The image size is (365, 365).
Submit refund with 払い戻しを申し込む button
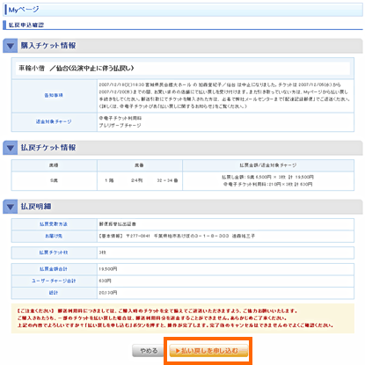click(208, 351)
